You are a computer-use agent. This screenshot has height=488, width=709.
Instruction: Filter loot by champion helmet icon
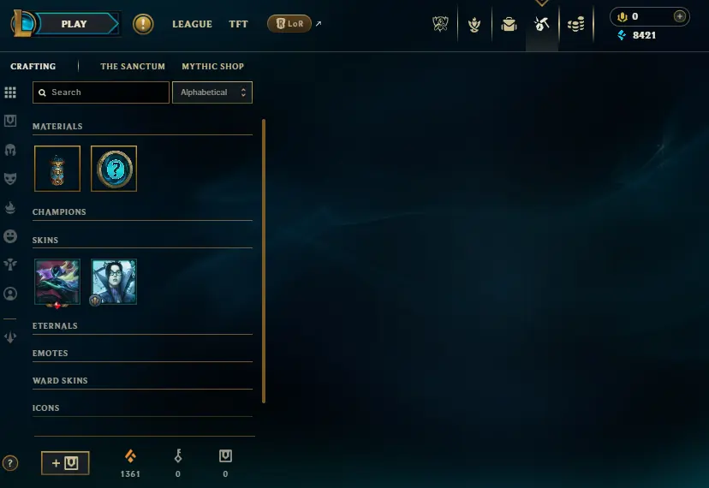(x=10, y=150)
